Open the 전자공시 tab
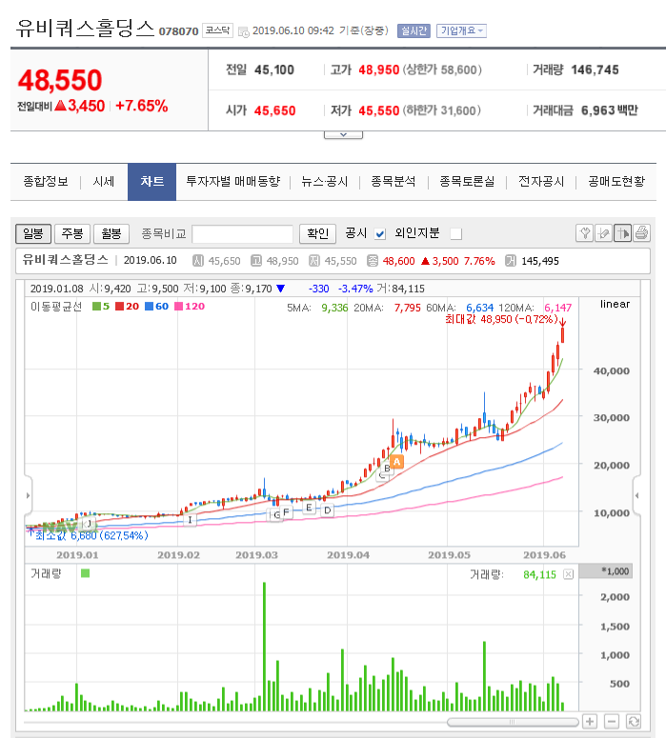 (x=541, y=182)
